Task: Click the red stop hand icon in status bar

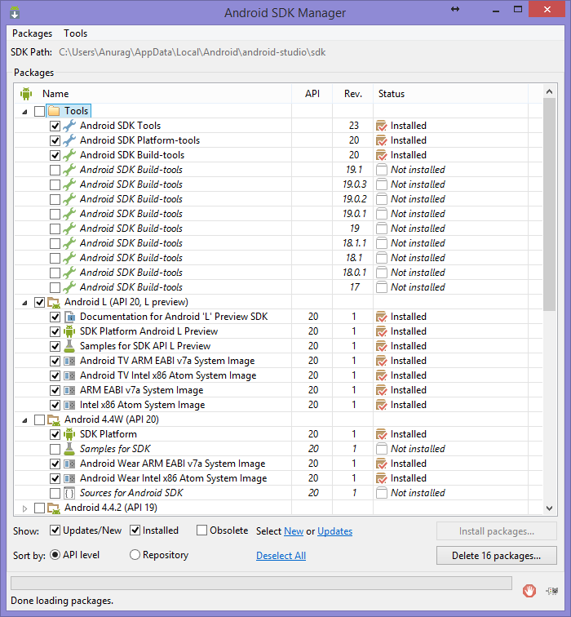Action: [x=529, y=590]
